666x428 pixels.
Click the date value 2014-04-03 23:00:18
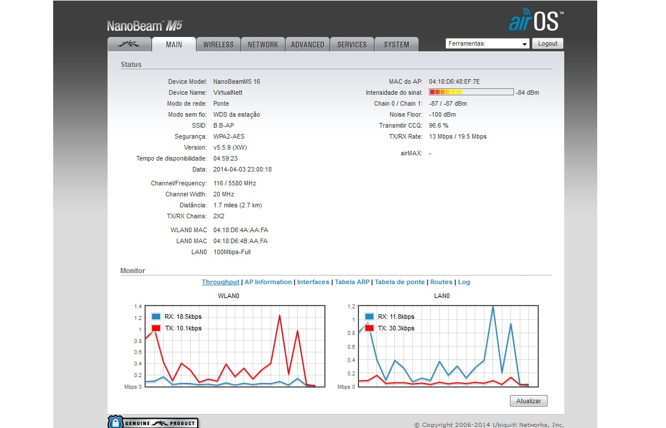(242, 170)
